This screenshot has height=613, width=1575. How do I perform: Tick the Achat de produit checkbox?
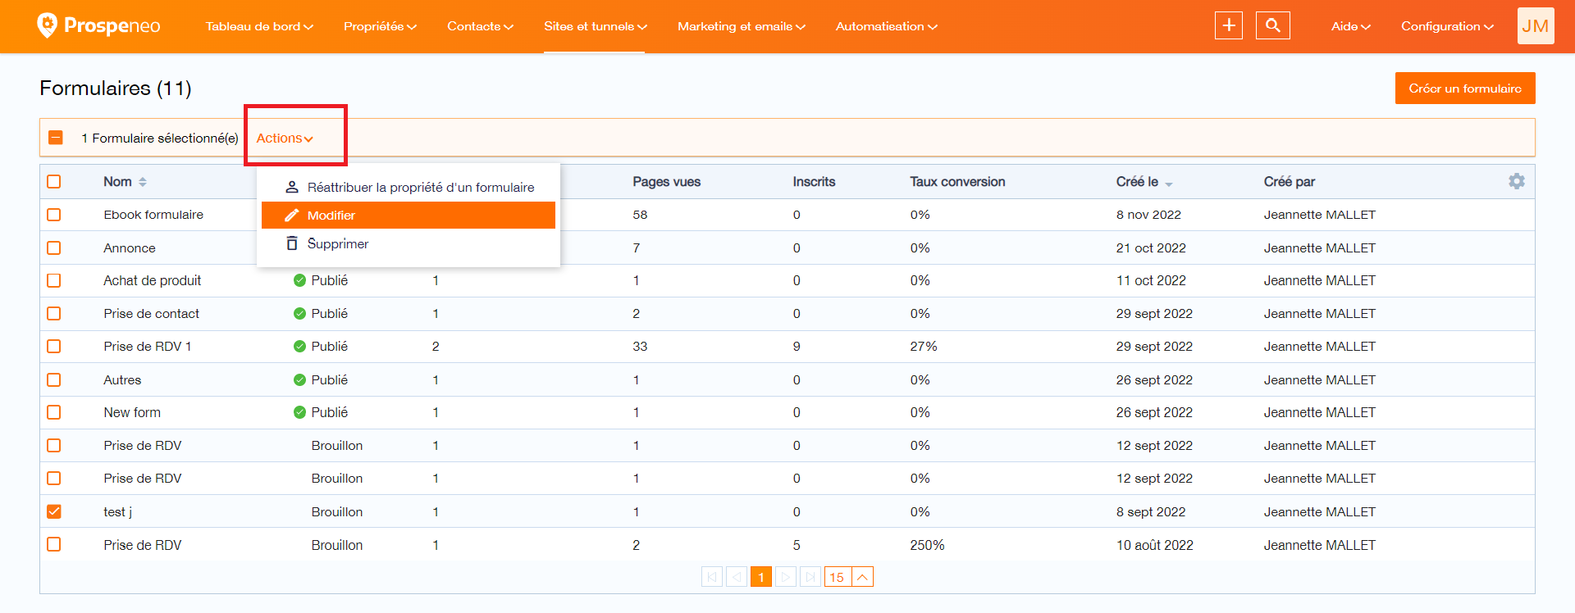(x=54, y=280)
